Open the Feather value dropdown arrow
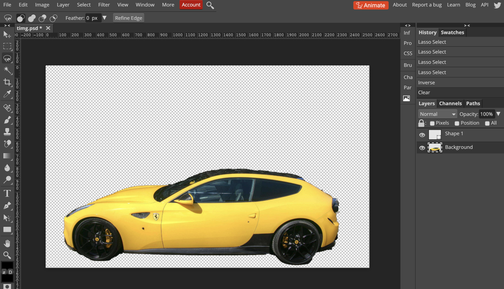Viewport: 504px width, 289px height. point(104,18)
